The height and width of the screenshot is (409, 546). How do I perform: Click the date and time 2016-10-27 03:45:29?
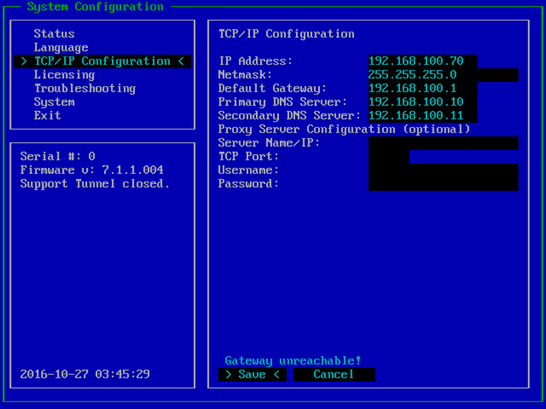[85, 375]
